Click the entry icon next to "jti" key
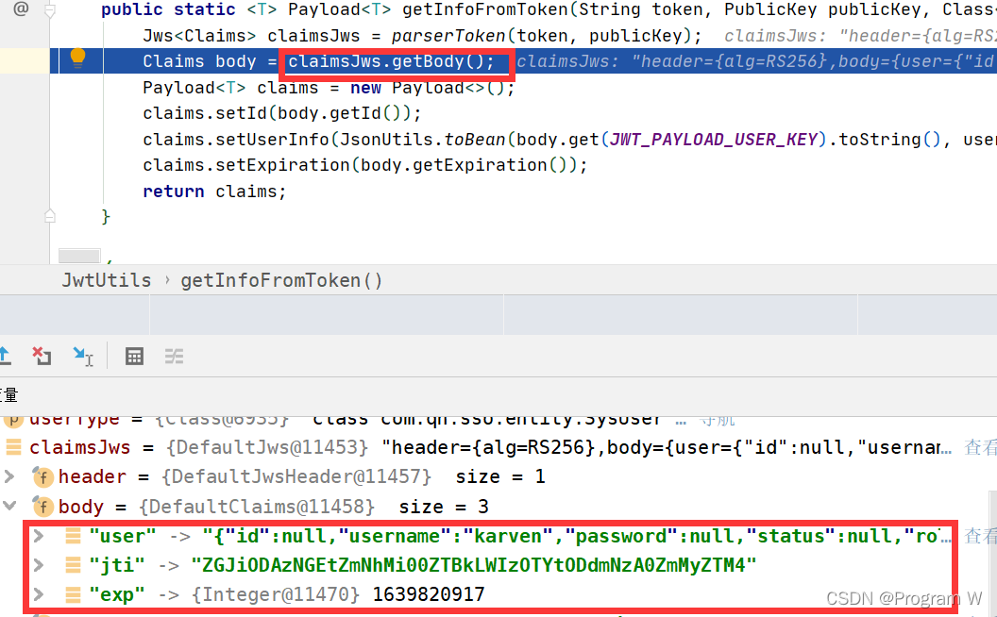The width and height of the screenshot is (997, 617). [x=73, y=565]
